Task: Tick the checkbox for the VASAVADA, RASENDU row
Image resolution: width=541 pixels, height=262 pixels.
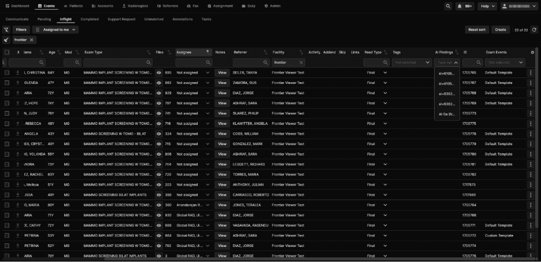Action: pyautogui.click(x=7, y=226)
